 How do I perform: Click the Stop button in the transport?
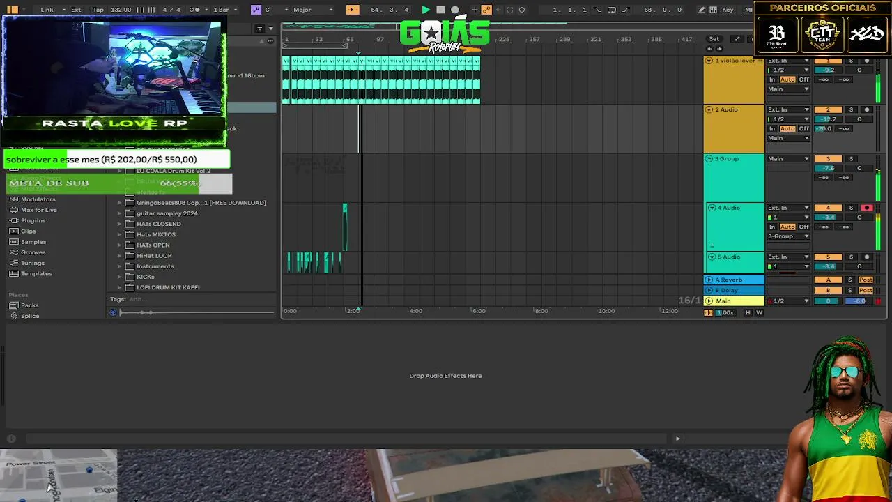440,10
